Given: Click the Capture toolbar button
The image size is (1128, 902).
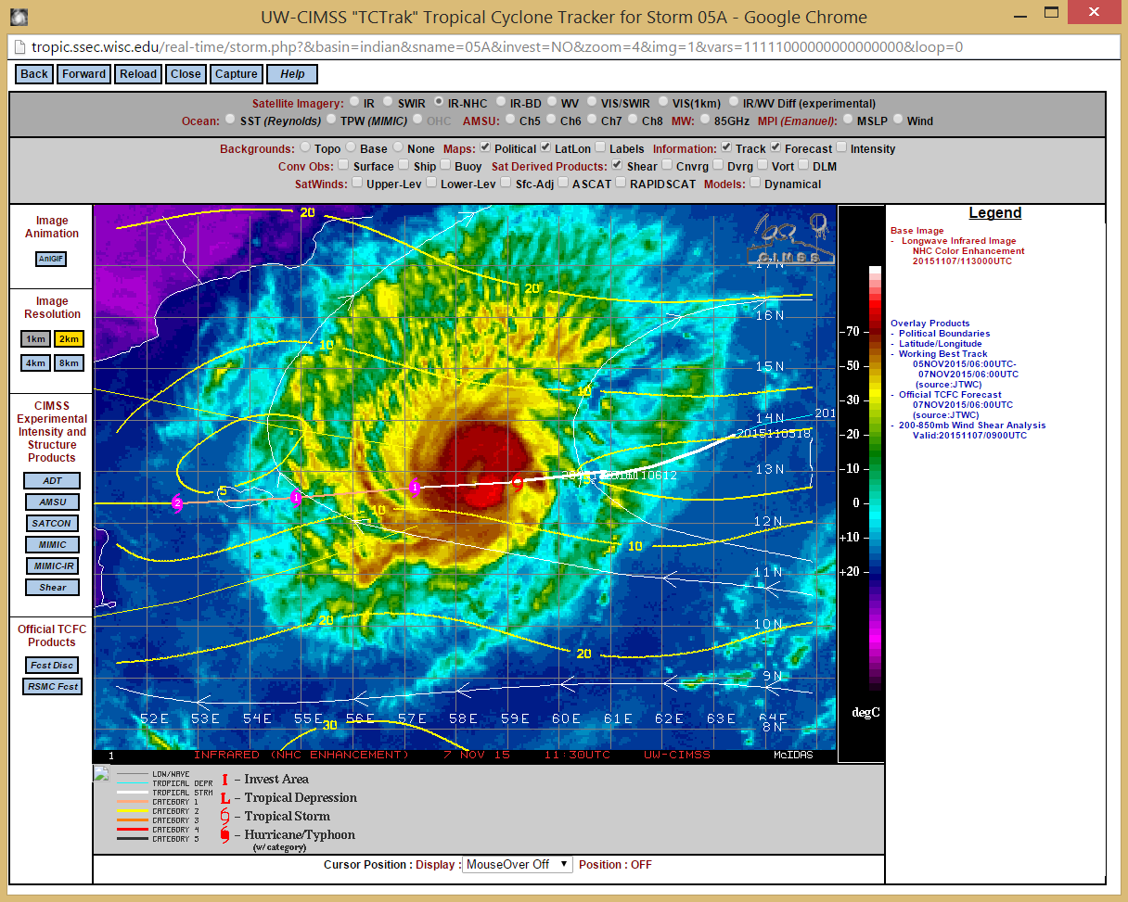Looking at the screenshot, I should tap(236, 74).
